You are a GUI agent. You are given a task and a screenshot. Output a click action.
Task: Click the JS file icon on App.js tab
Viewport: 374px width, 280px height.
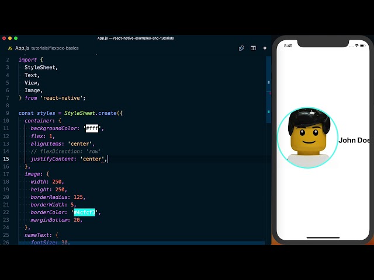tap(10, 48)
